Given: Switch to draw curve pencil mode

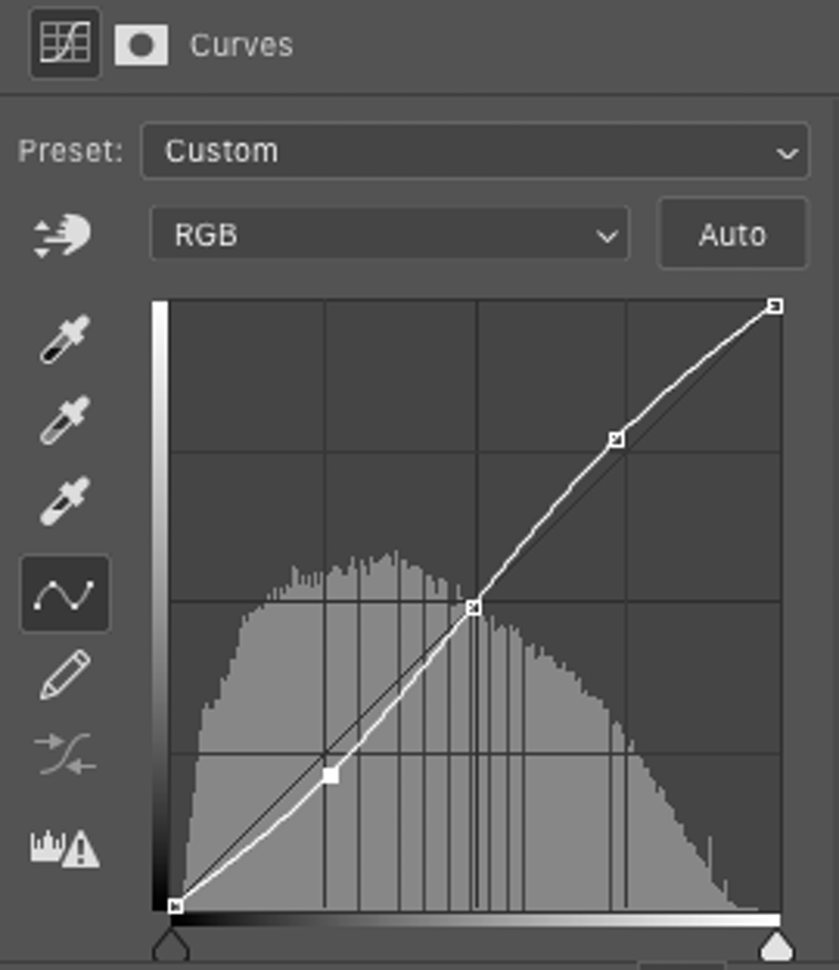Looking at the screenshot, I should (65, 675).
